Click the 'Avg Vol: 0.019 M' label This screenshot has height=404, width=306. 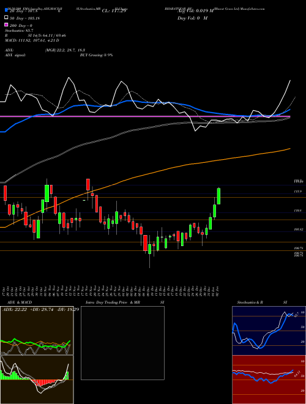pos(195,11)
